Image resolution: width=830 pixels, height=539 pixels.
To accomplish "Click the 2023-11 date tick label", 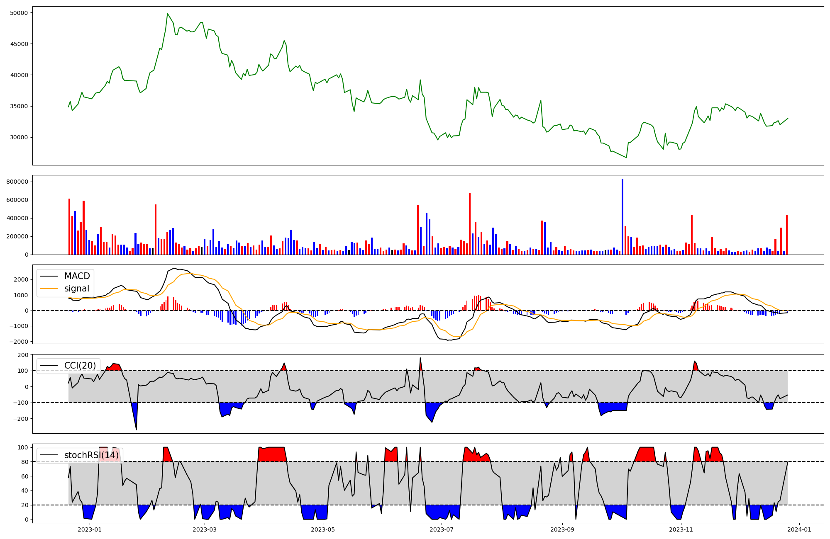I will pyautogui.click(x=681, y=529).
